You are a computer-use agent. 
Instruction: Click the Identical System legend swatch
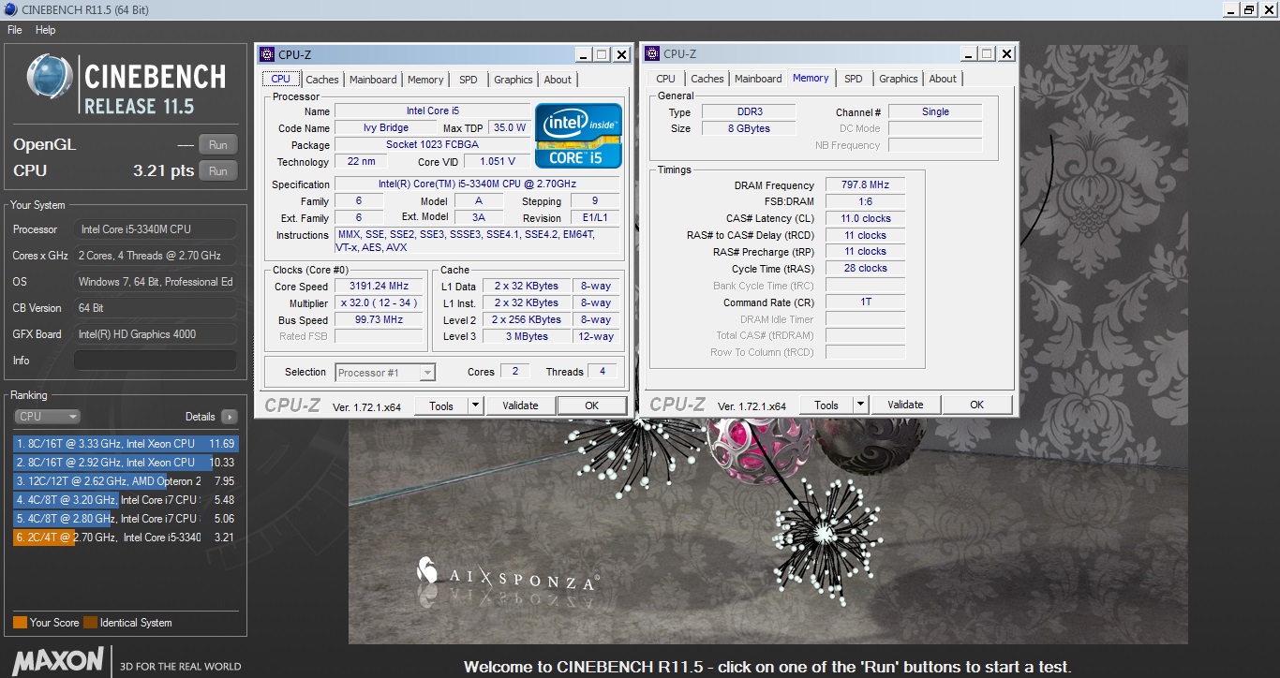click(90, 623)
